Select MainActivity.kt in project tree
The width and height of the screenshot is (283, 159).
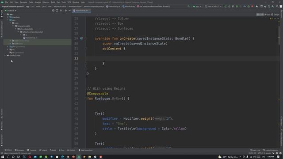point(30,38)
